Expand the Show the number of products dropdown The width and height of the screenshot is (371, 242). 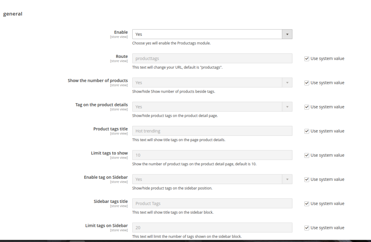pyautogui.click(x=212, y=83)
